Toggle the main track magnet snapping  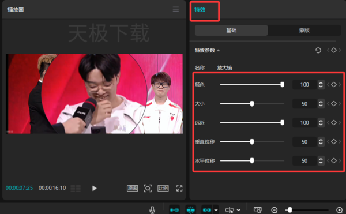pos(174,210)
